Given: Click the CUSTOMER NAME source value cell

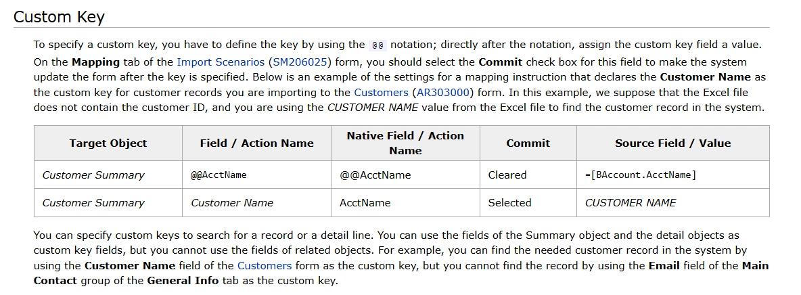Looking at the screenshot, I should click(672, 203).
